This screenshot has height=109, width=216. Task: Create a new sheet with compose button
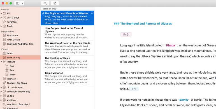coord(55,3)
